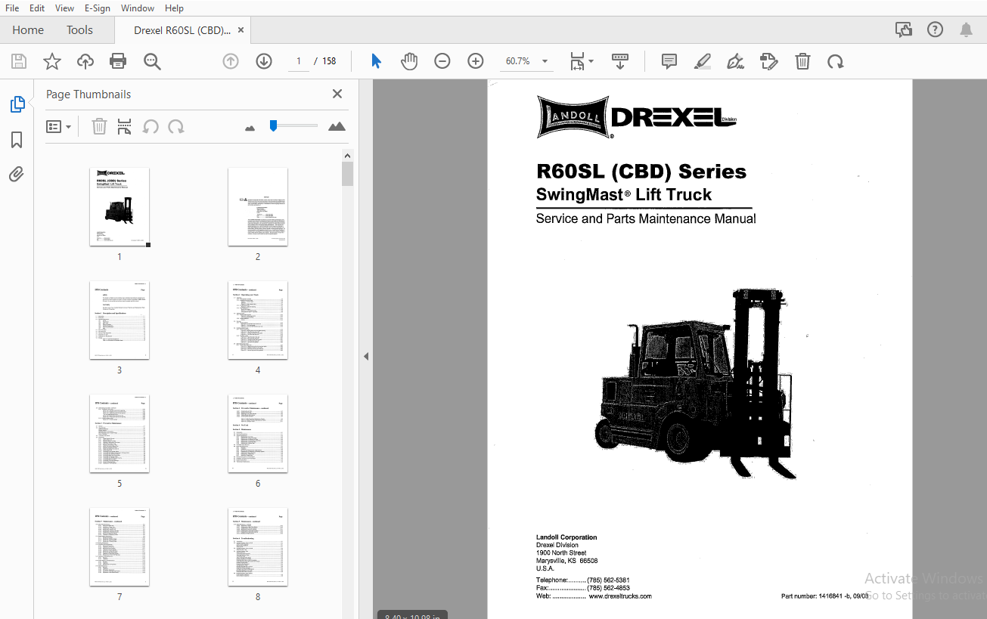Click the 'Landoll Corporation' text
This screenshot has width=987, height=619.
566,537
